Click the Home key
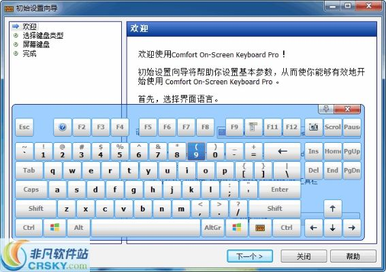 [333, 151]
